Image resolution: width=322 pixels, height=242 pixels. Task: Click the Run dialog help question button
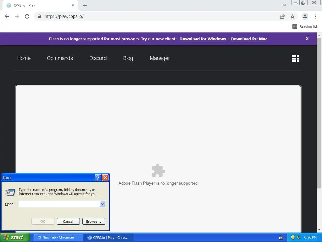pyautogui.click(x=98, y=177)
